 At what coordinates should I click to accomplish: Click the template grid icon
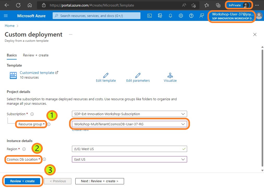[x=13, y=75]
